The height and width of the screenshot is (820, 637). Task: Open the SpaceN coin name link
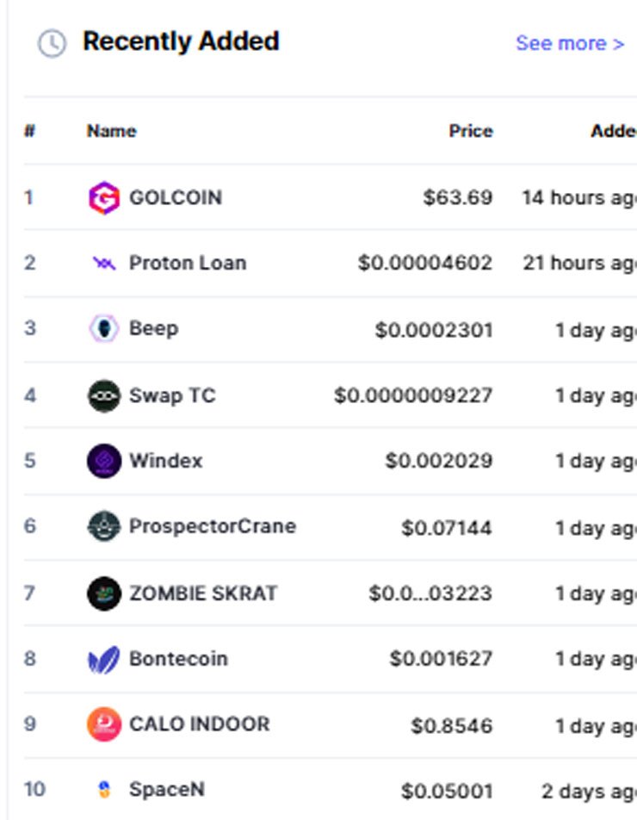click(167, 790)
